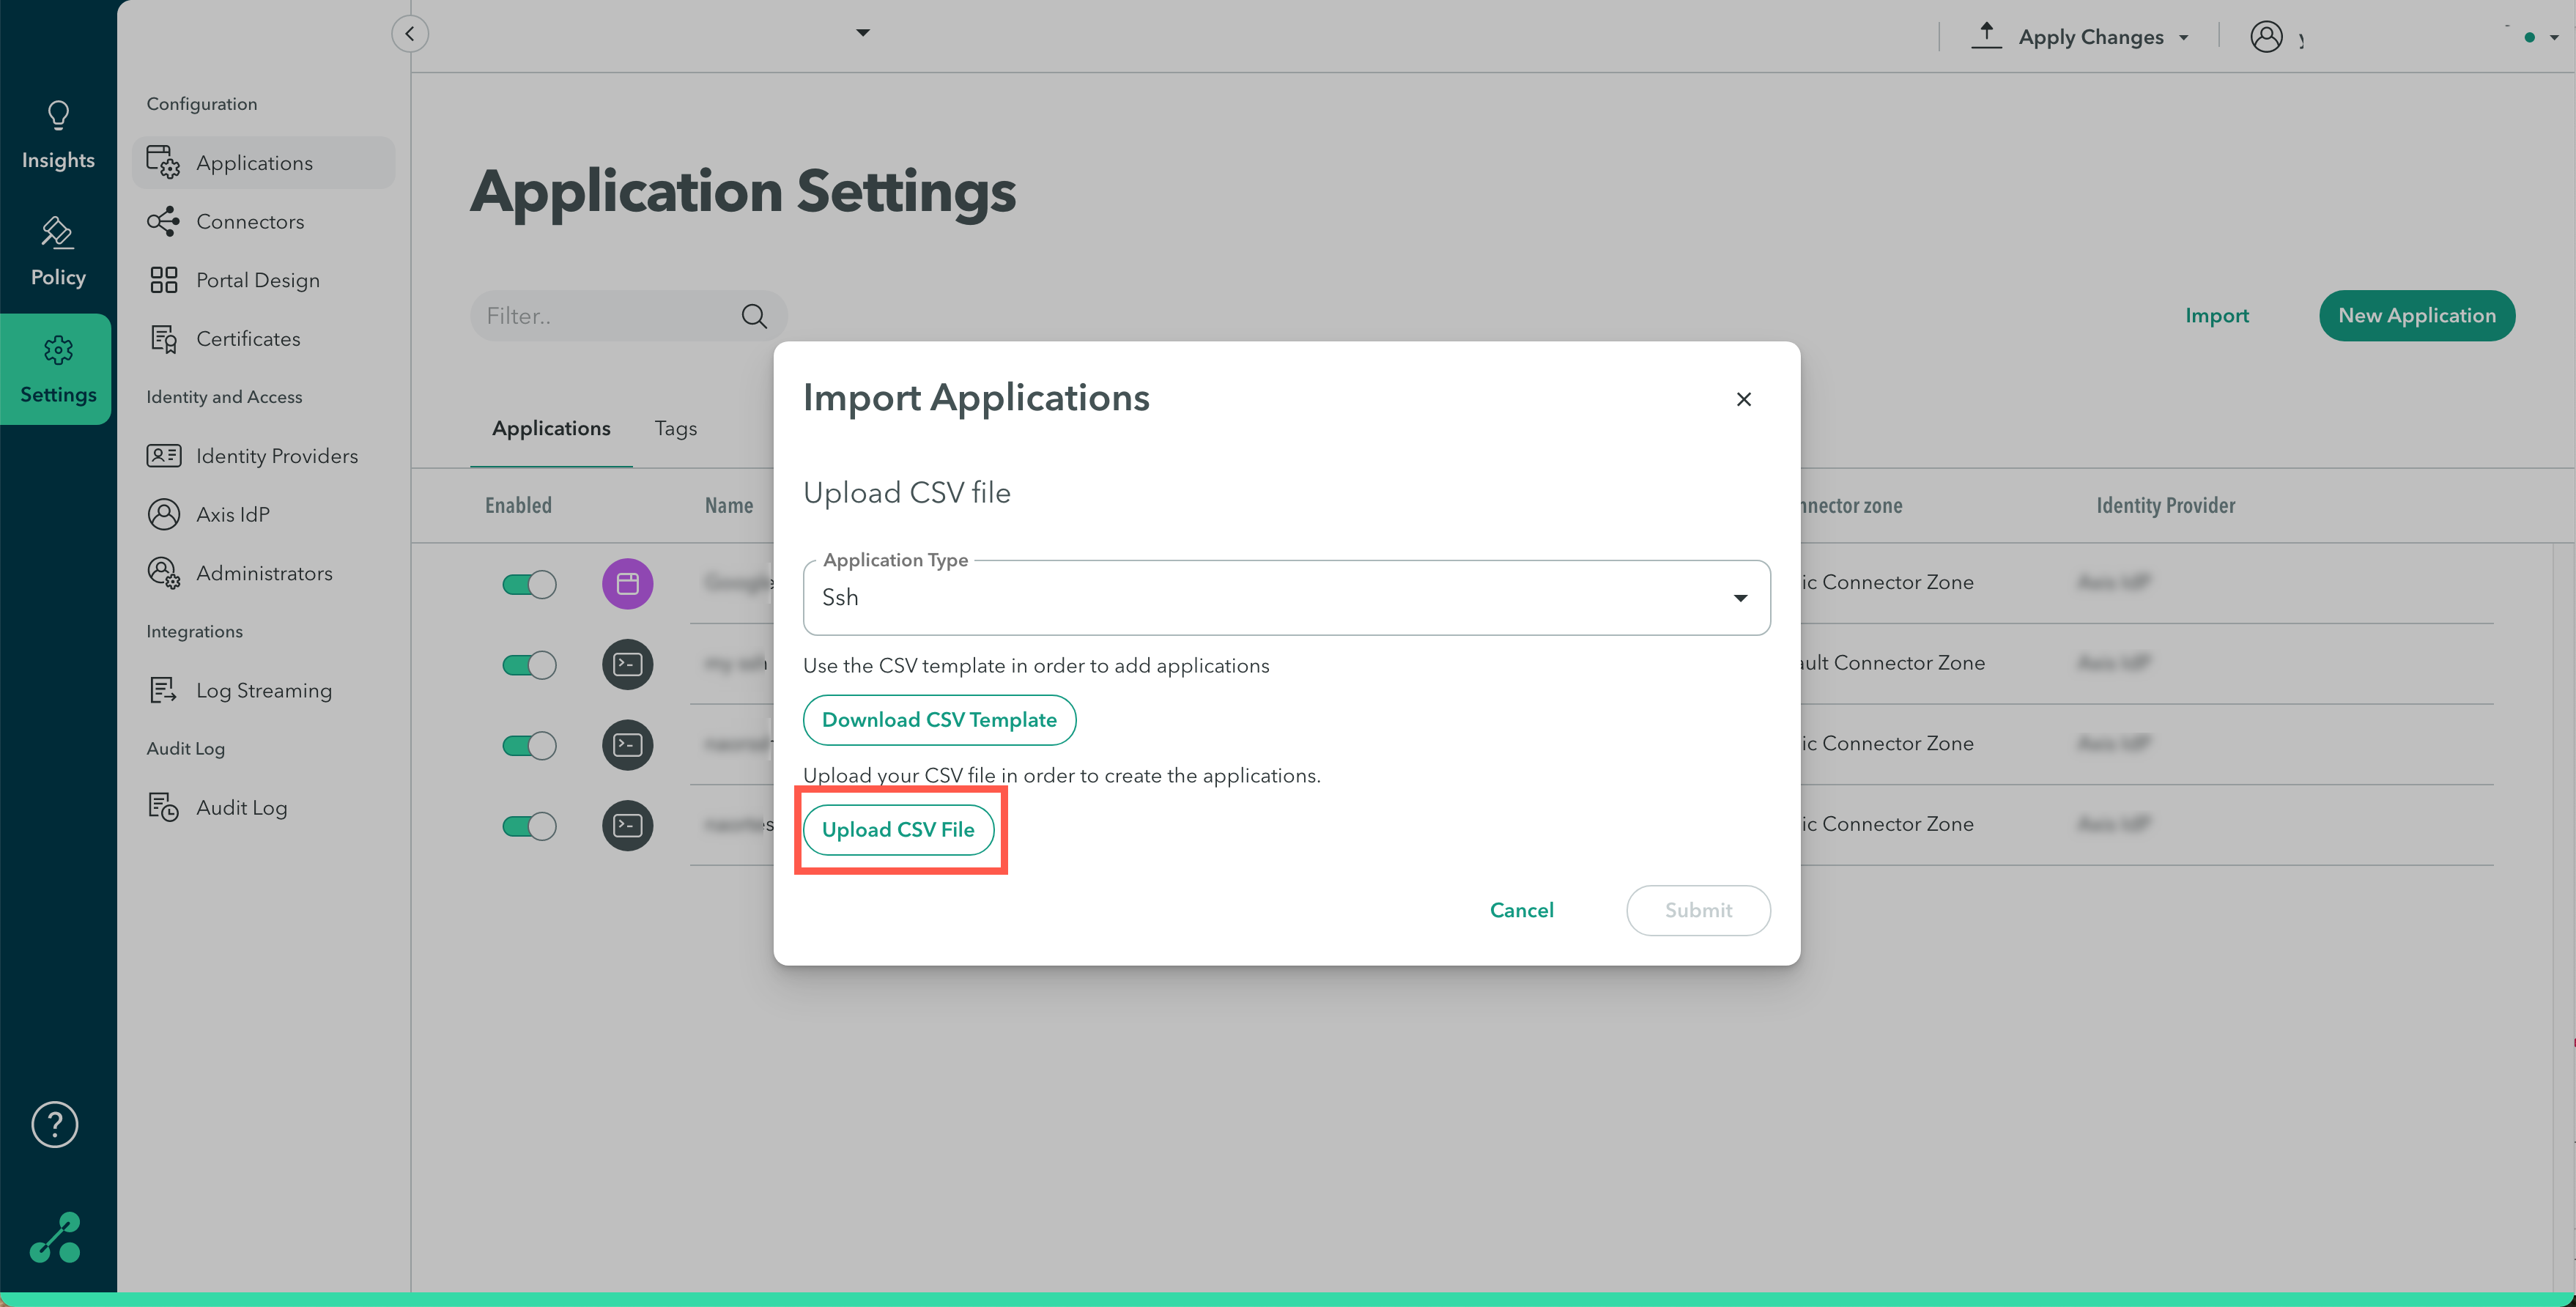Toggle enabled switch for third application row
Image resolution: width=2576 pixels, height=1307 pixels.
point(529,745)
